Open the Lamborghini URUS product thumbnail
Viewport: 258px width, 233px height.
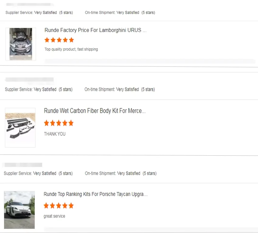tap(21, 44)
